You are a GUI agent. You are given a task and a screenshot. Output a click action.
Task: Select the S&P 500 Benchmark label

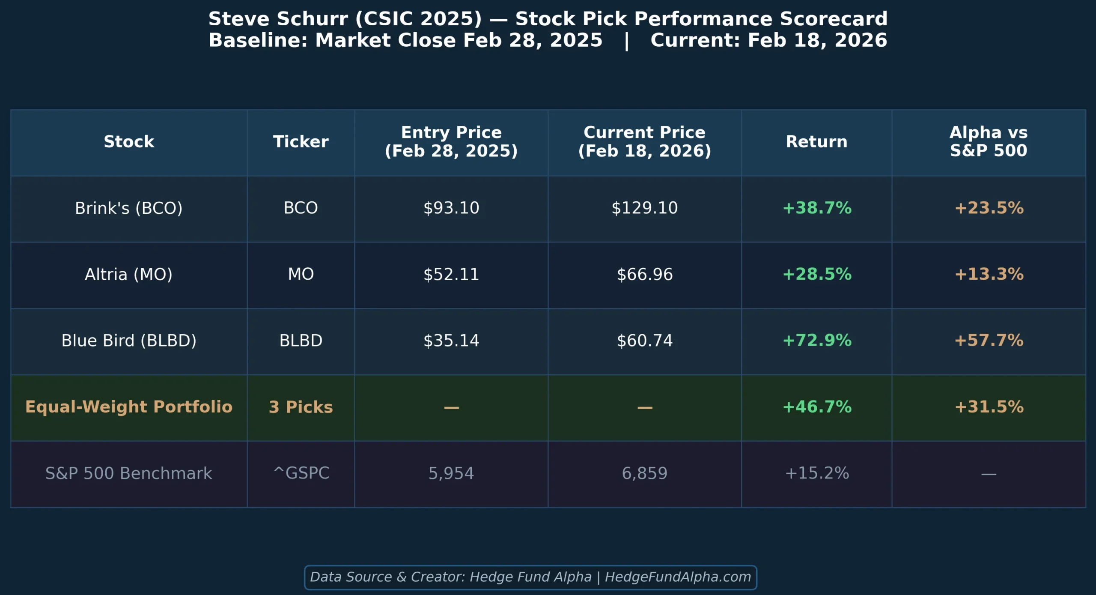129,473
